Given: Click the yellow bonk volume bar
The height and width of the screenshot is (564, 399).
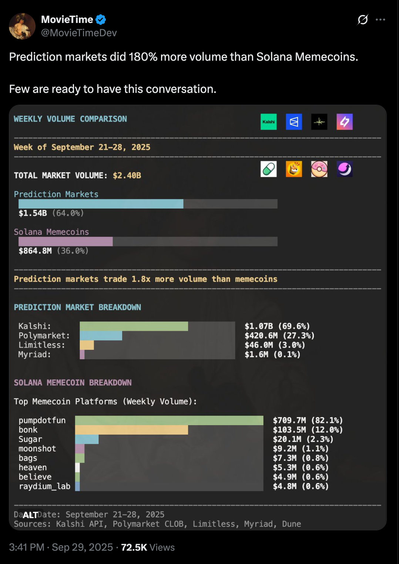Looking at the screenshot, I should (x=131, y=430).
